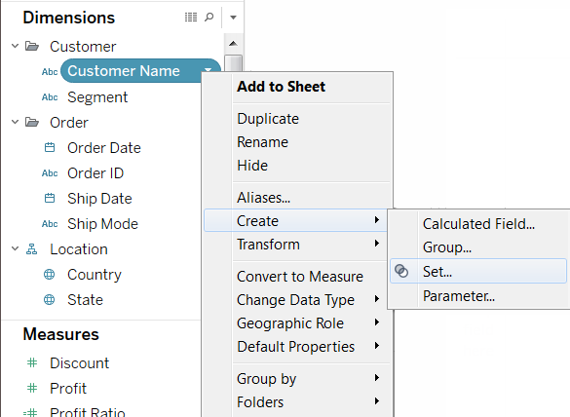Open the Dimensions search magnifier icon

point(209,18)
